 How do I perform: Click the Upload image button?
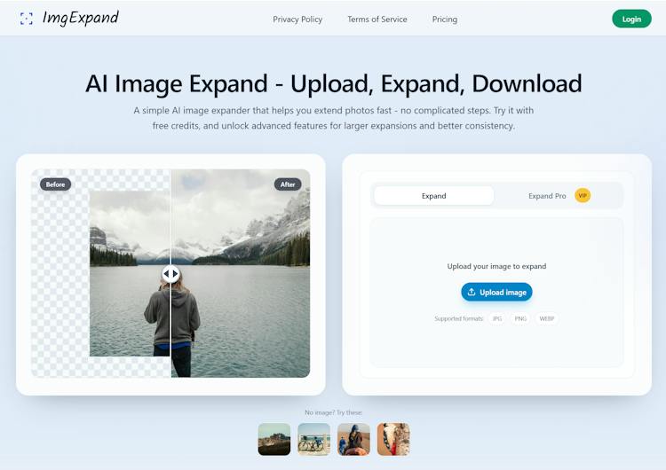click(x=496, y=292)
